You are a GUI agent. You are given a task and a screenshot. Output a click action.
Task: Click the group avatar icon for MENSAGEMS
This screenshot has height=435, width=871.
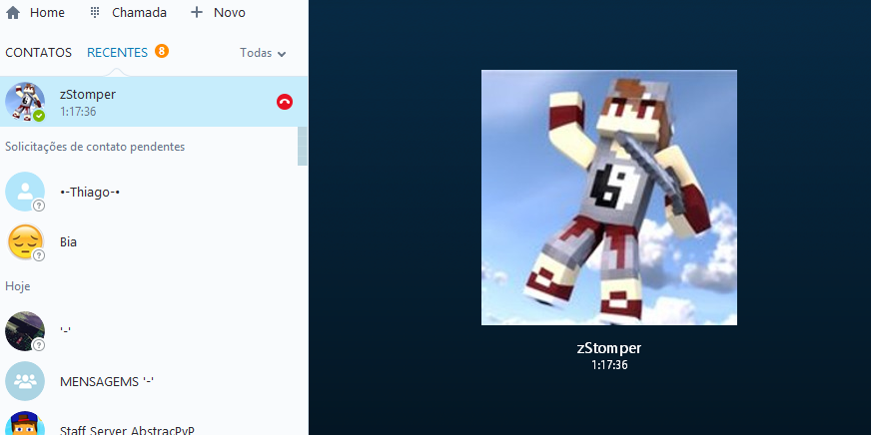25,381
